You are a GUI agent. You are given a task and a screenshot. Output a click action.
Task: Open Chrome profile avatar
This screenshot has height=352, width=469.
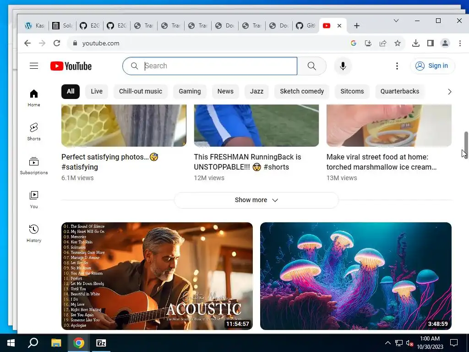point(445,43)
